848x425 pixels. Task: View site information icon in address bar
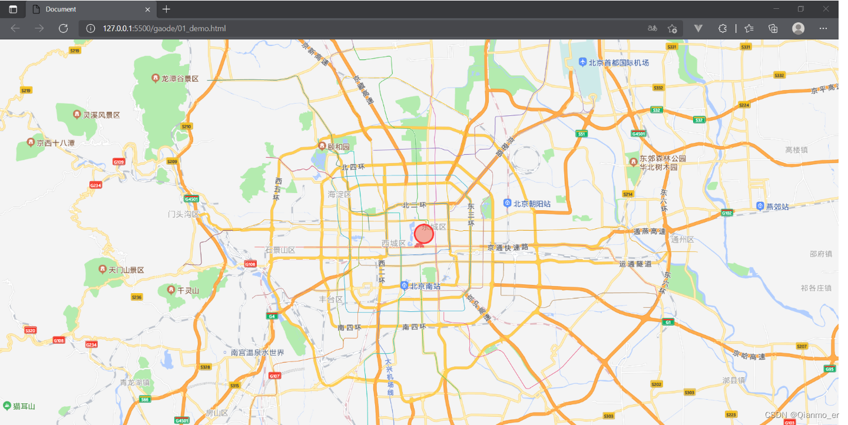pos(91,28)
